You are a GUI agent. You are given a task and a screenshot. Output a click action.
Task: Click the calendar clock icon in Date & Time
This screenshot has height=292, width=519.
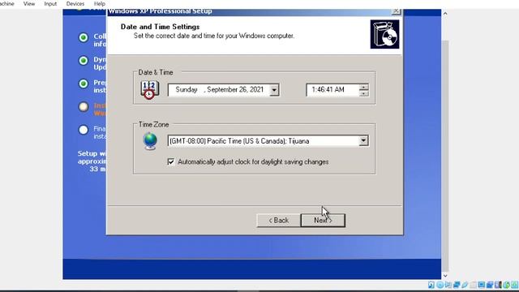pyautogui.click(x=149, y=90)
